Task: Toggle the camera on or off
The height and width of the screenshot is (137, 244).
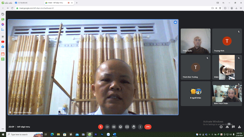Action: [107, 127]
